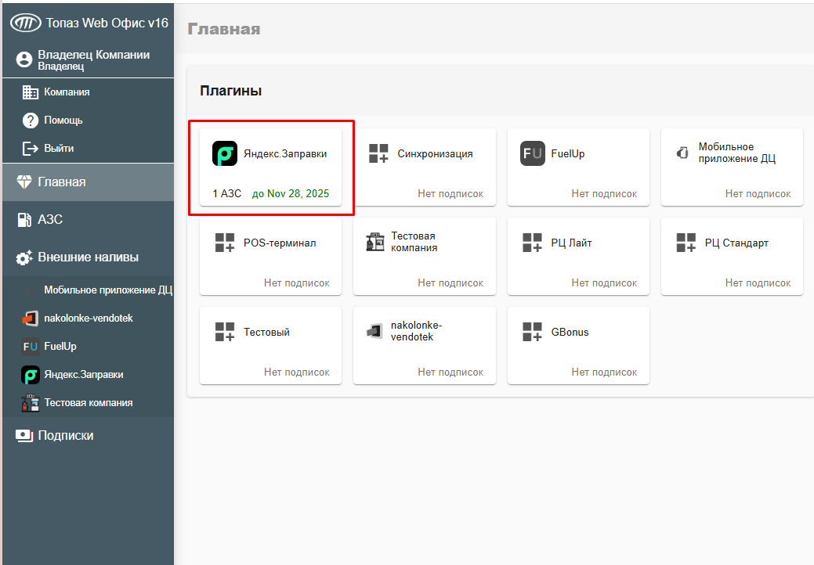814x565 pixels.
Task: Collapse the Внешние наливы submenu
Action: click(89, 257)
